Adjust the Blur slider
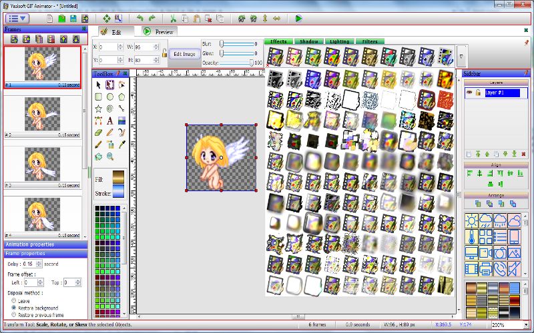The height and width of the screenshot is (333, 534). click(222, 44)
